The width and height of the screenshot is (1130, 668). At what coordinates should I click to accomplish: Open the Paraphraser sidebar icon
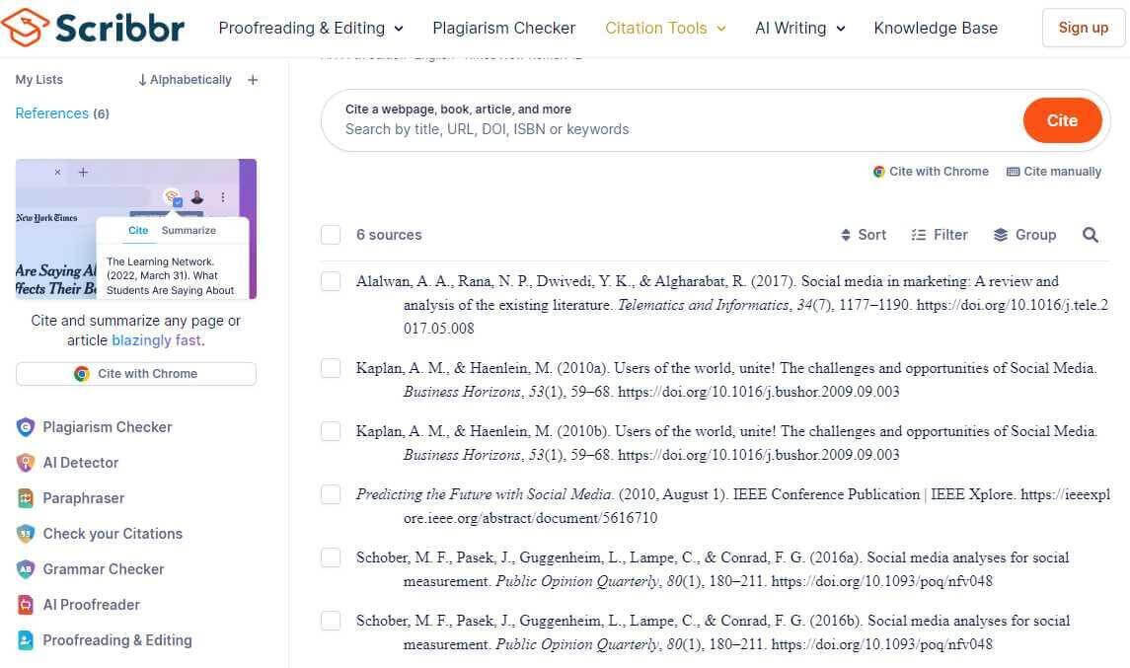point(26,498)
